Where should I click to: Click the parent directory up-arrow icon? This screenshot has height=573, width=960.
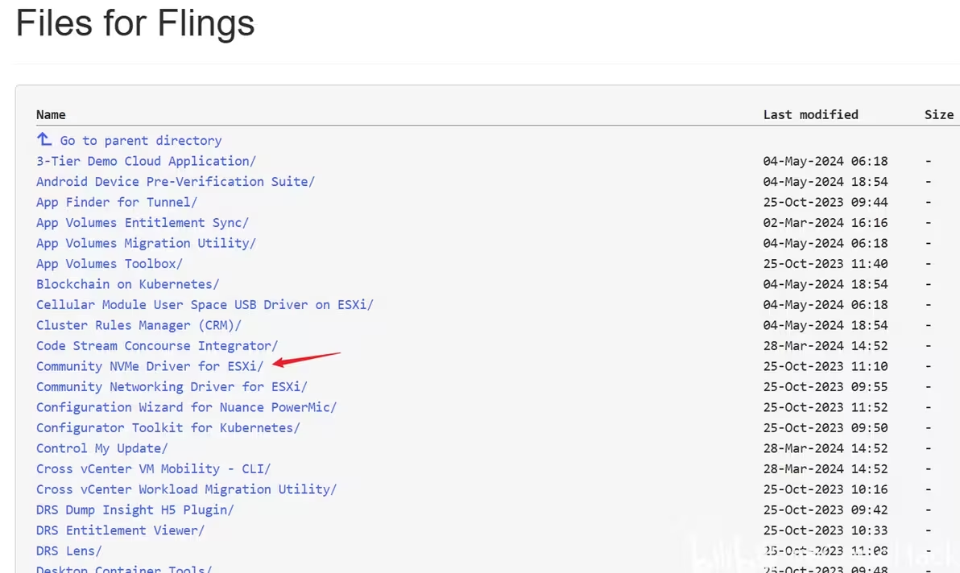[x=44, y=139]
